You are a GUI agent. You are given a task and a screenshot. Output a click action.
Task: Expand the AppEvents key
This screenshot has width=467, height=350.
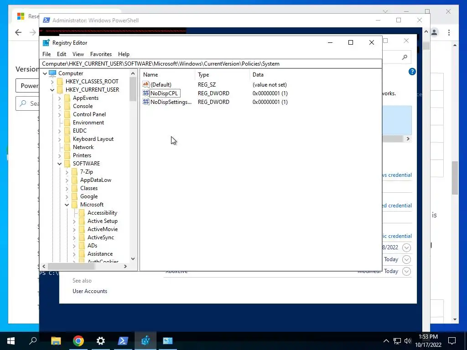click(59, 98)
